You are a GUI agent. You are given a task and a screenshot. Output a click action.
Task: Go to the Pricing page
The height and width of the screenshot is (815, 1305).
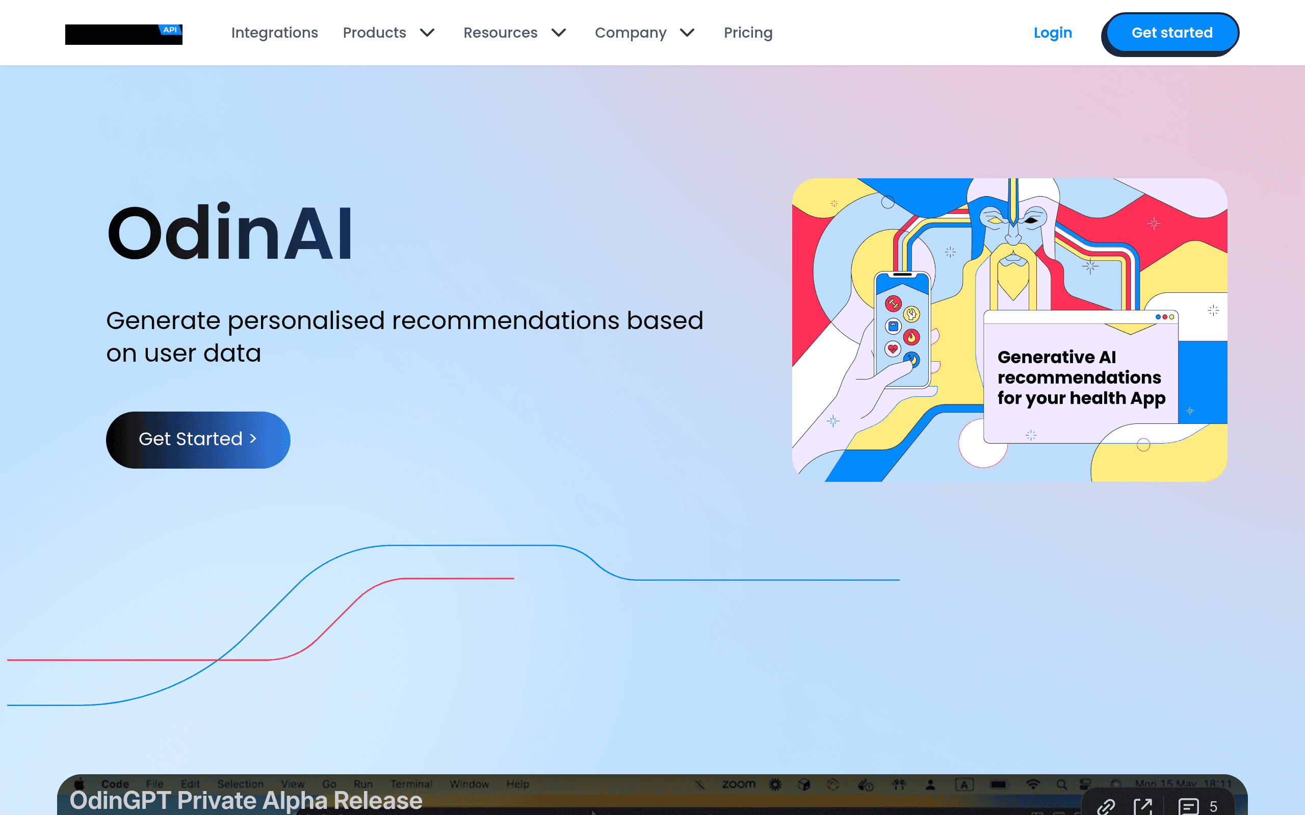pyautogui.click(x=748, y=33)
